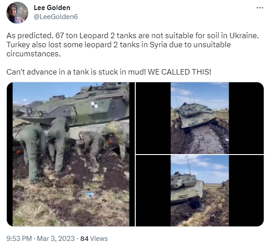
Task: Select the checkerboard emblem on the tank photo
Action: [x=94, y=105]
